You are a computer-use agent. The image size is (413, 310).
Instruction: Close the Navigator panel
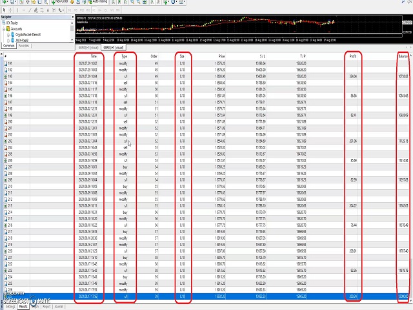(x=73, y=17)
